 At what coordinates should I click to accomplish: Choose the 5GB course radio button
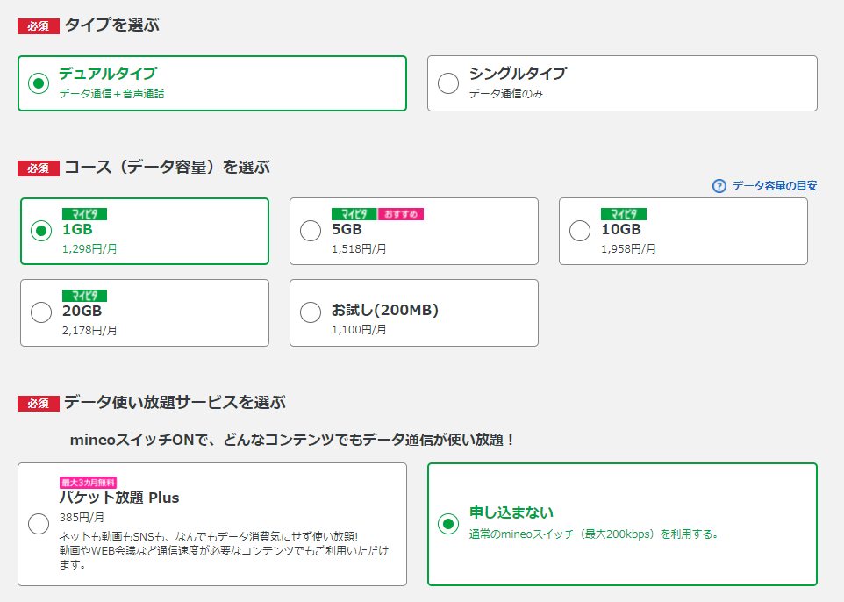[x=311, y=231]
